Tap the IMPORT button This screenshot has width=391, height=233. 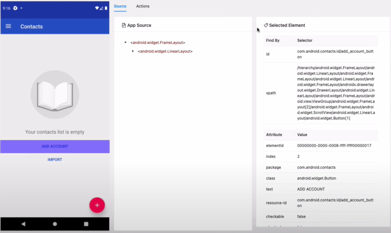[55, 160]
